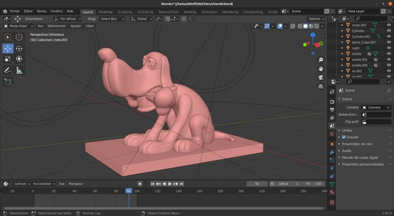Open the Options dropdown
The width and height of the screenshot is (394, 216).
[x=316, y=19]
